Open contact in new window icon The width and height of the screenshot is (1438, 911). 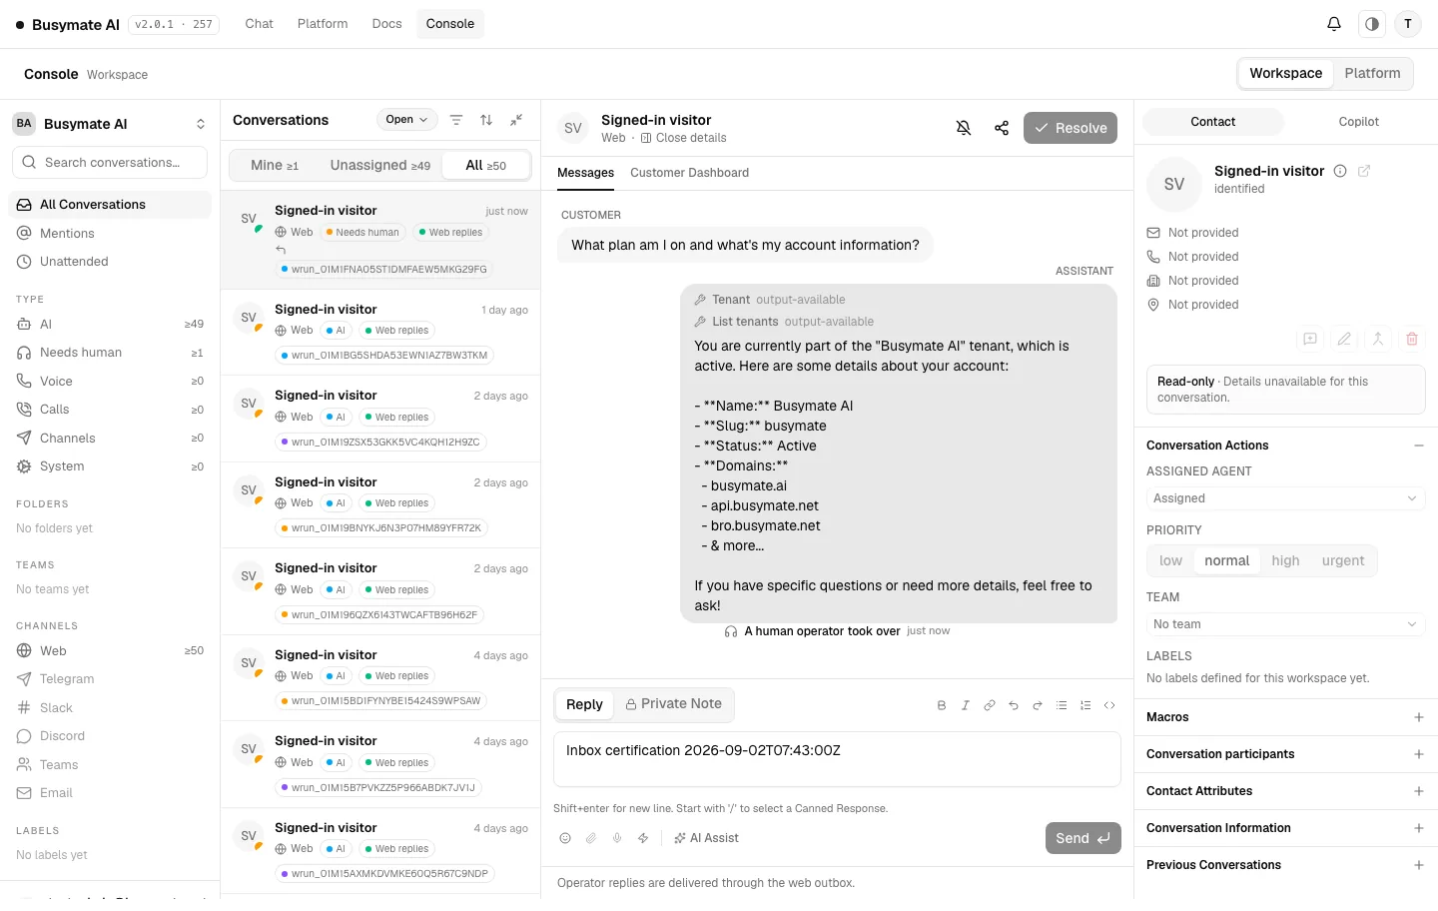click(x=1364, y=171)
